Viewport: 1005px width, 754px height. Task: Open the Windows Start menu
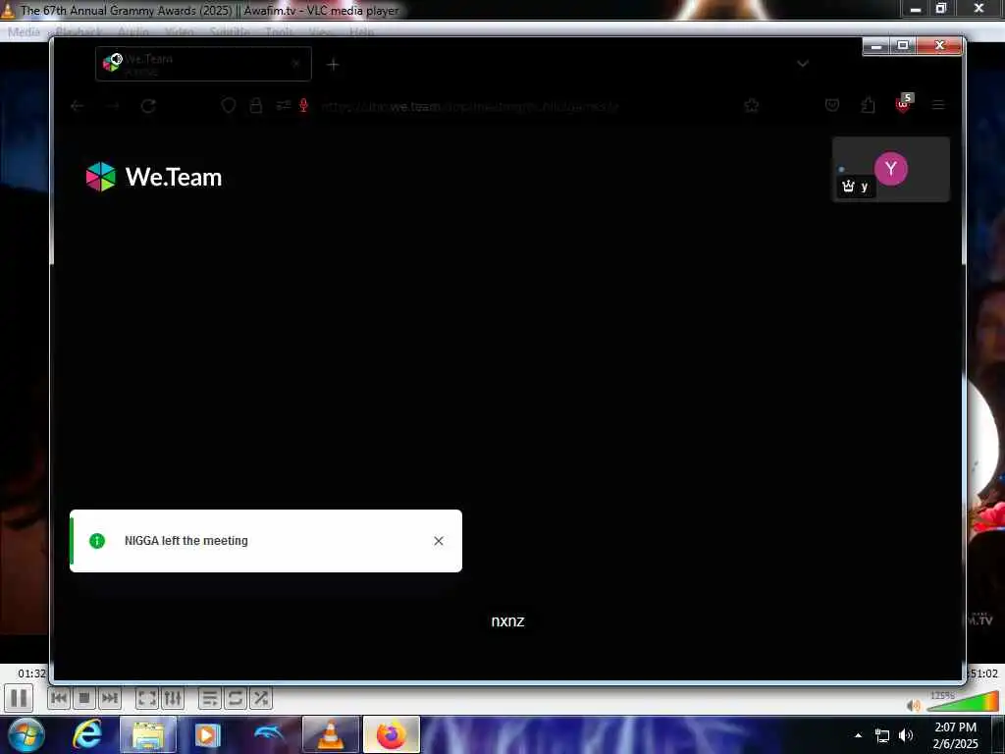[x=26, y=734]
